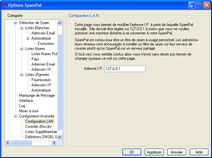Open the Listes Supplémentaires item

point(41,132)
